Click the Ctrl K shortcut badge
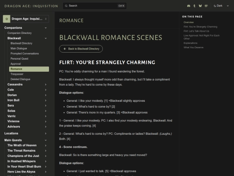The width and height of the screenshot is (234, 176). pos(121,6)
